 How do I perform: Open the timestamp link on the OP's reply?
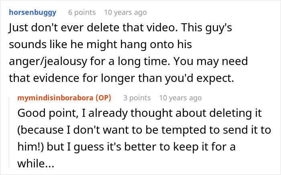180,98
